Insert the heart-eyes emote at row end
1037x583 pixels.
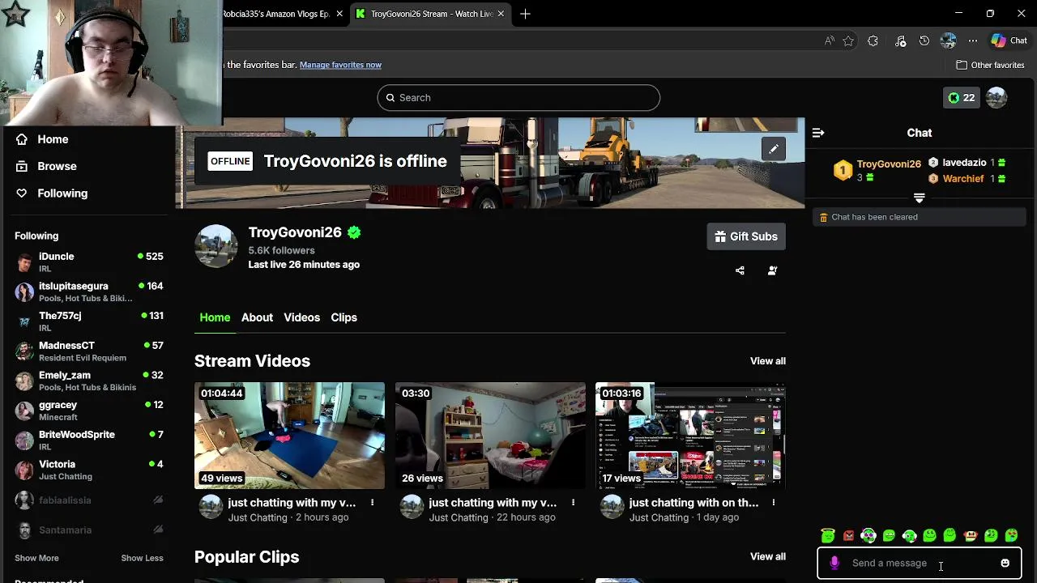1011,535
